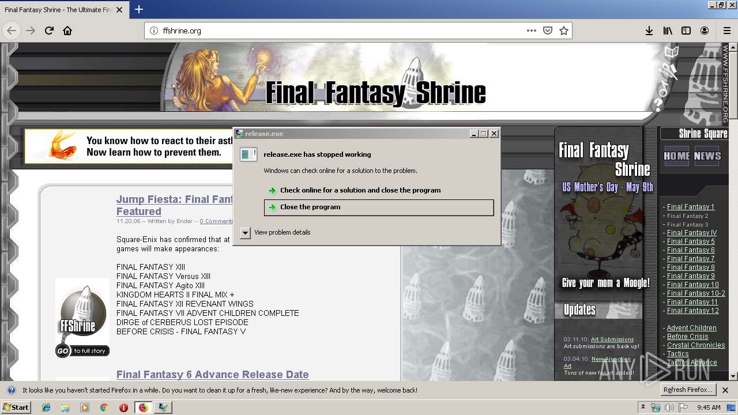
Task: Click the browser forward arrow
Action: (x=31, y=31)
